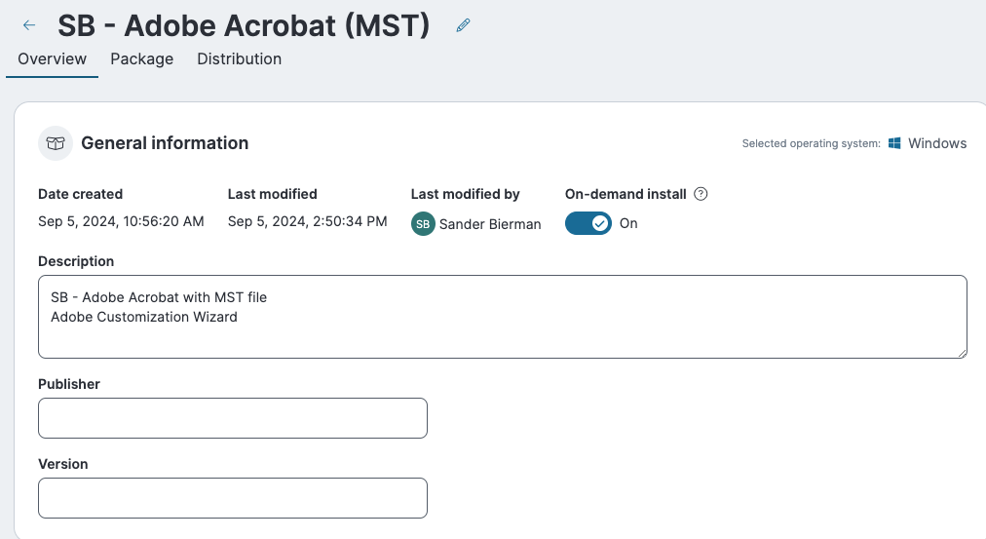Image resolution: width=986 pixels, height=539 pixels.
Task: Go to the Distribution tab
Action: (x=240, y=58)
